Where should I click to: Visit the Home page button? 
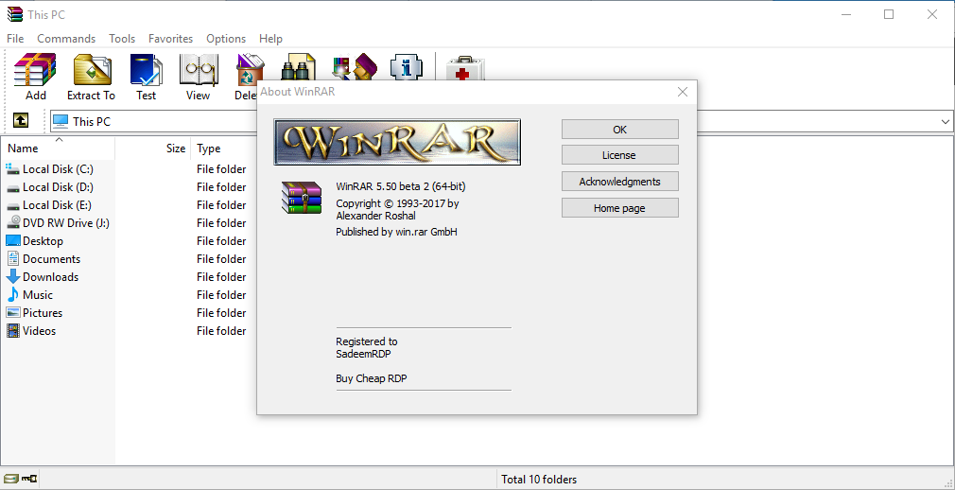619,208
